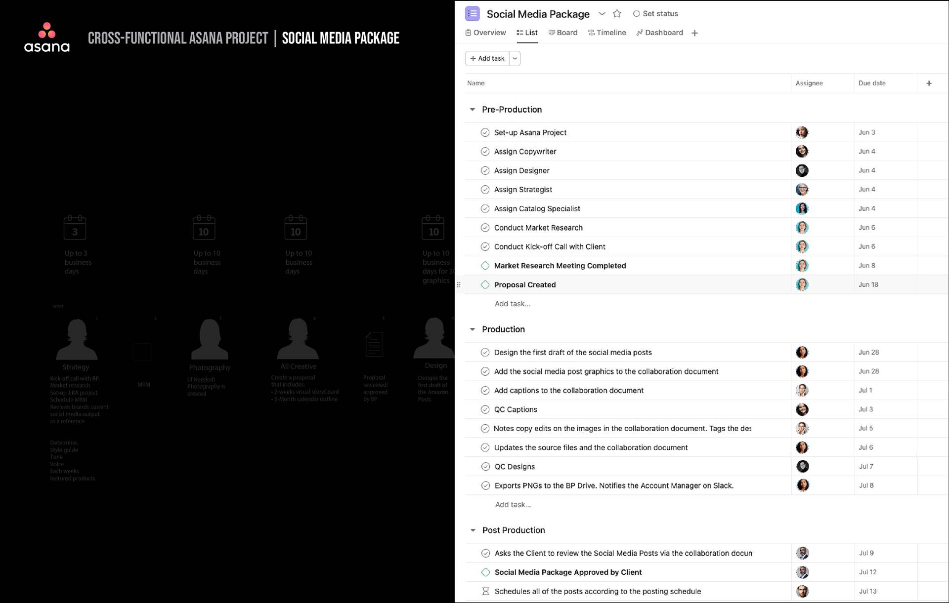Open the project title dropdown chevron
The image size is (949, 603).
pyautogui.click(x=602, y=13)
